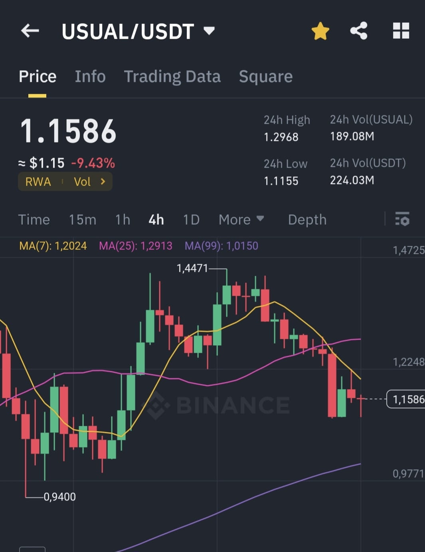This screenshot has height=552, width=425.
Task: Select the 1D timeframe
Action: (191, 220)
